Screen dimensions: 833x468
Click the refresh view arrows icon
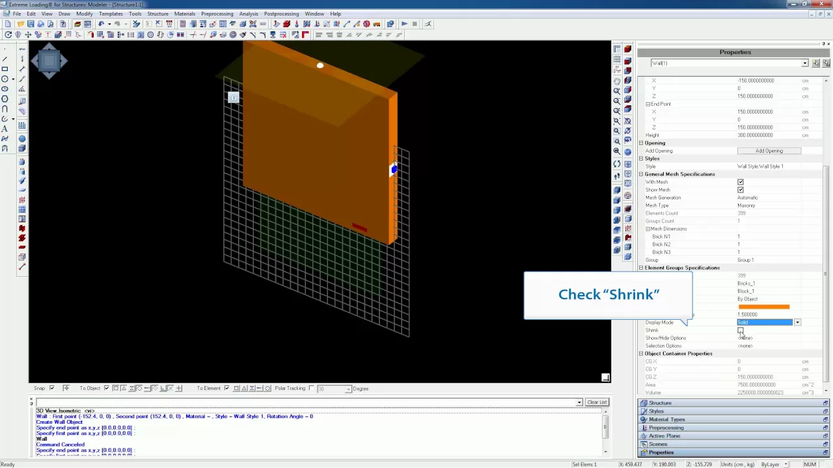coord(617,164)
